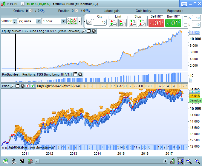Click green up arrow in Price panel header
Image resolution: width=202 pixels, height=166 pixels.
[x=33, y=86]
